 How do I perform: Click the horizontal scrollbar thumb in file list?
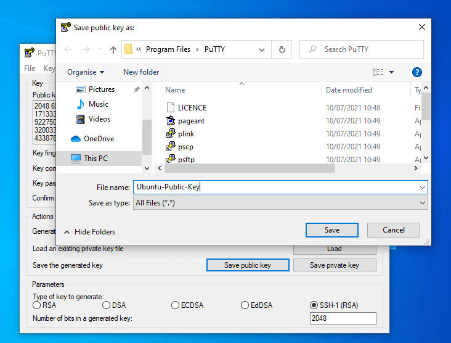pos(250,168)
